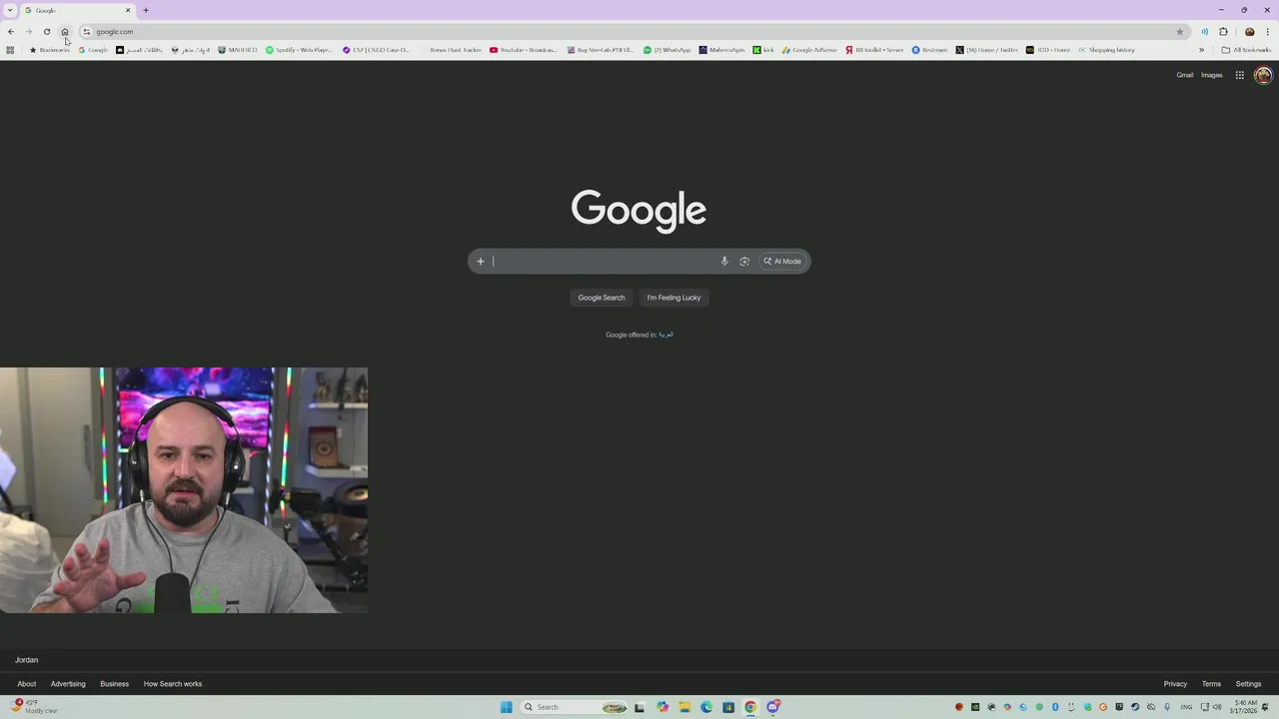The height and width of the screenshot is (719, 1279).
Task: Open a new tab with plus button
Action: (146, 10)
